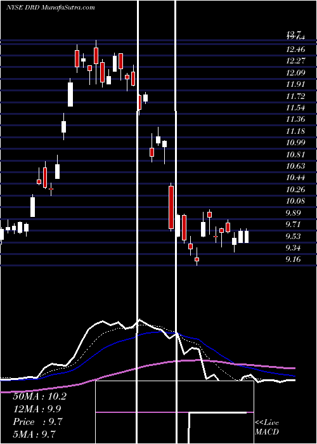Image resolution: width=317 pixels, height=444 pixels.
Task: Click the 12MA : 9.9 legend text
Action: pyautogui.click(x=37, y=409)
